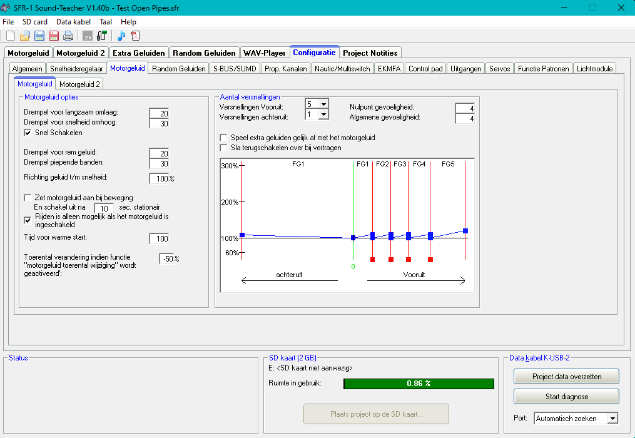
Task: Open Versnellingen Vooruit dropdown
Action: (323, 104)
